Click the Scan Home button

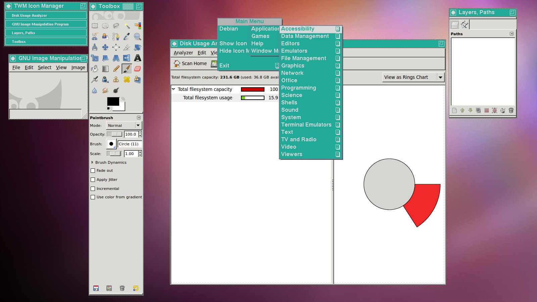tap(190, 63)
